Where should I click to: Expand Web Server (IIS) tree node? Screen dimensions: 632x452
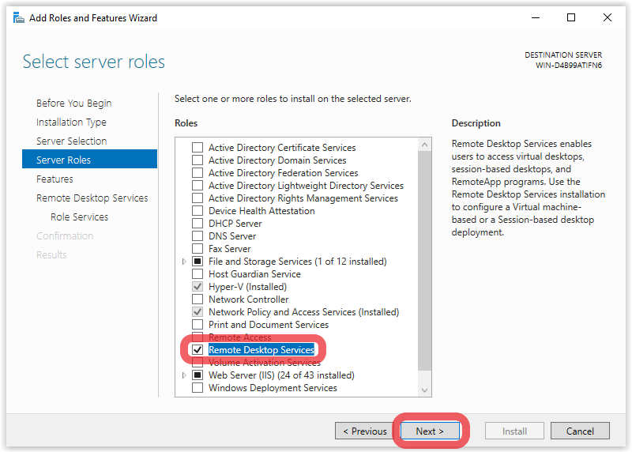click(x=184, y=375)
